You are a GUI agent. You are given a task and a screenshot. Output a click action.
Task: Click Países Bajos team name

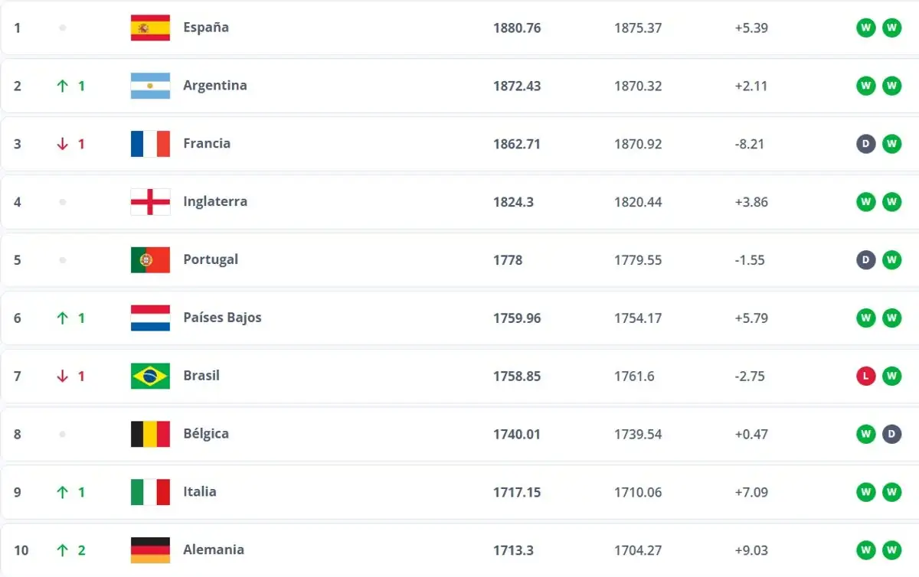(x=222, y=318)
